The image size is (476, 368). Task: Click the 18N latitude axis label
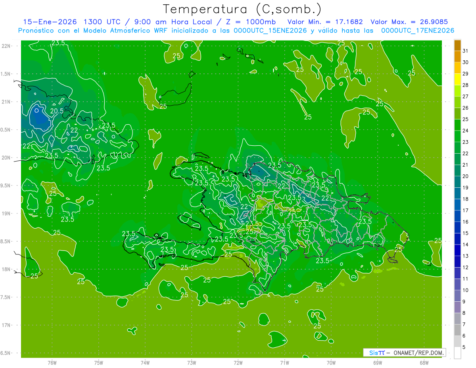(6, 270)
